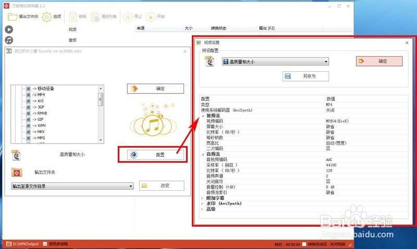This screenshot has height=249, width=417.
Task: Click the 采样率 value 44100
Action: [331, 165]
